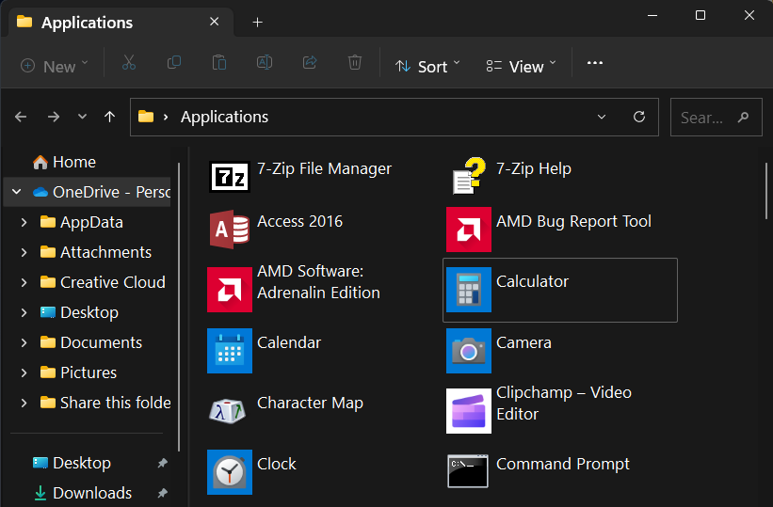Click the breadcrumb chevron before Applications
The image size is (773, 507).
coord(166,117)
